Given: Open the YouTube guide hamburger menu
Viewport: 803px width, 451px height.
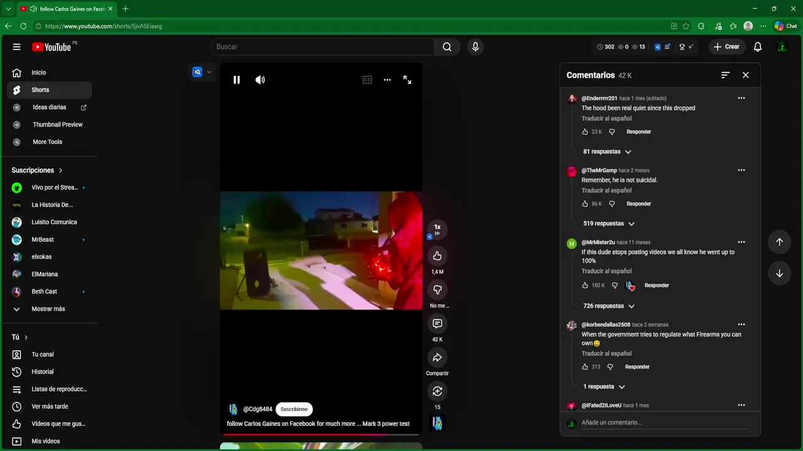Looking at the screenshot, I should 17,47.
